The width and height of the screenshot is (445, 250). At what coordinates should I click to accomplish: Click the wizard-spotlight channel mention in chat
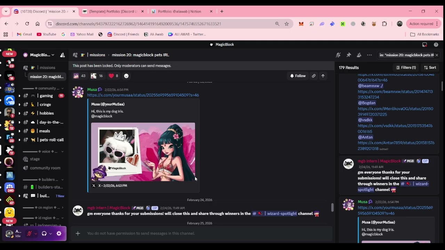coord(275,214)
